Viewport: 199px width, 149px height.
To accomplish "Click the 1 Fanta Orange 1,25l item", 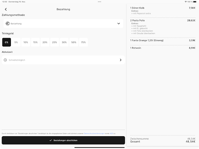I will pos(147,40).
